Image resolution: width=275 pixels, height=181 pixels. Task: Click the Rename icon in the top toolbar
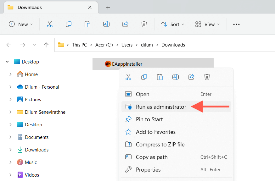(106, 24)
